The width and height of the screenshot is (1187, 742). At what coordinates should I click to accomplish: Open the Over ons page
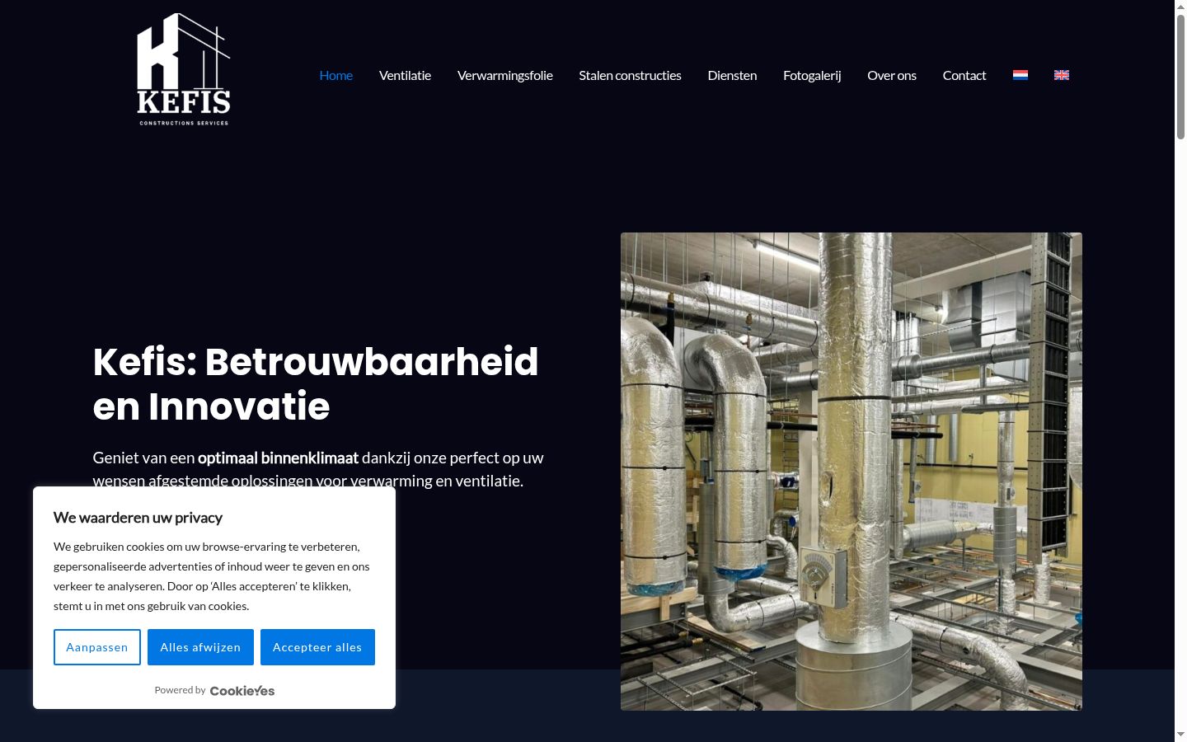892,75
